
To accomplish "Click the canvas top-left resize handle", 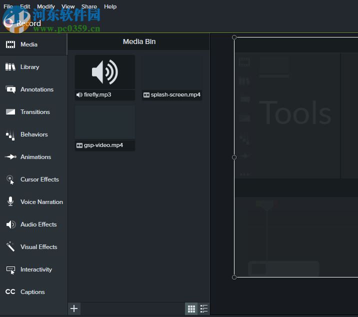I will 234,37.
